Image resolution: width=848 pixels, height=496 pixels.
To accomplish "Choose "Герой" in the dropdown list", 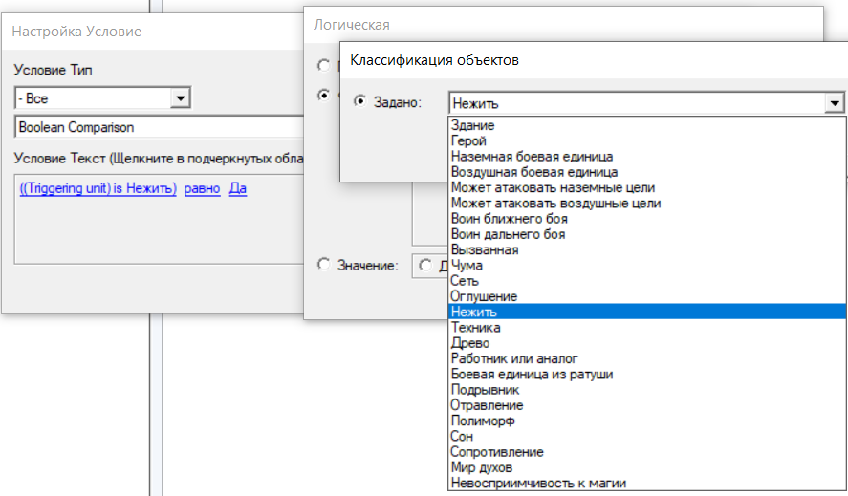I will 469,140.
